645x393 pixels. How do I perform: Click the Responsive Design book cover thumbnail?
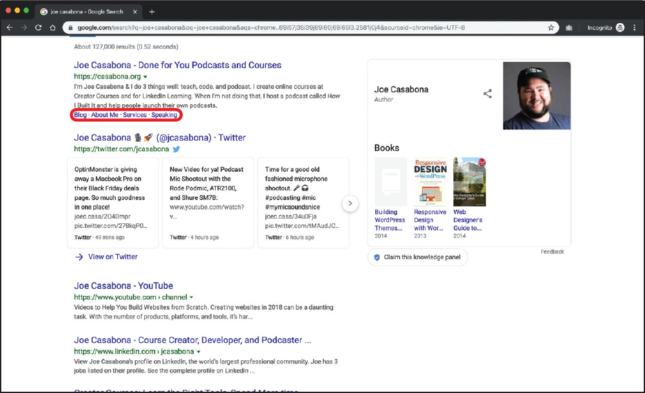(429, 181)
